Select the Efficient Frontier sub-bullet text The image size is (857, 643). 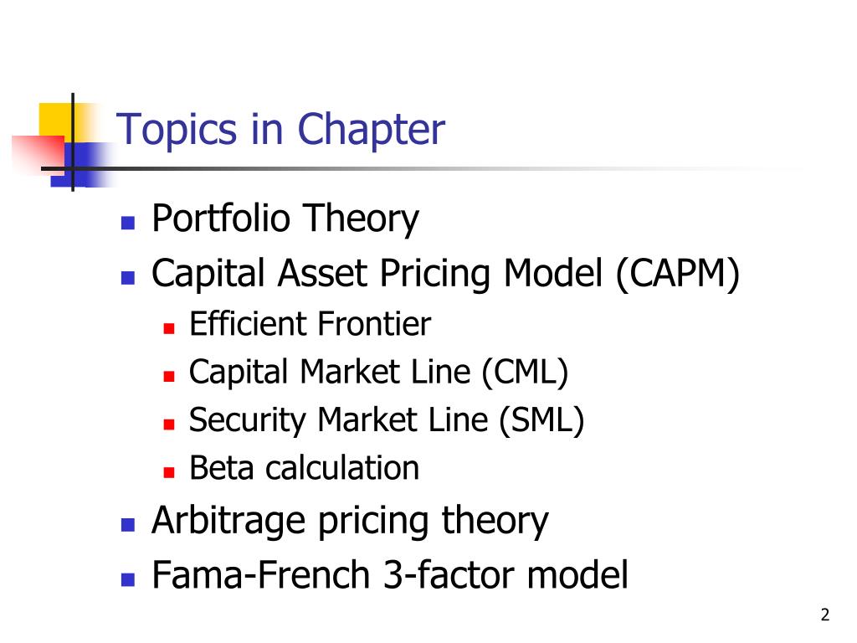tap(310, 324)
